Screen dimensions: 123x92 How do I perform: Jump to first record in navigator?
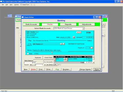(x=31, y=65)
